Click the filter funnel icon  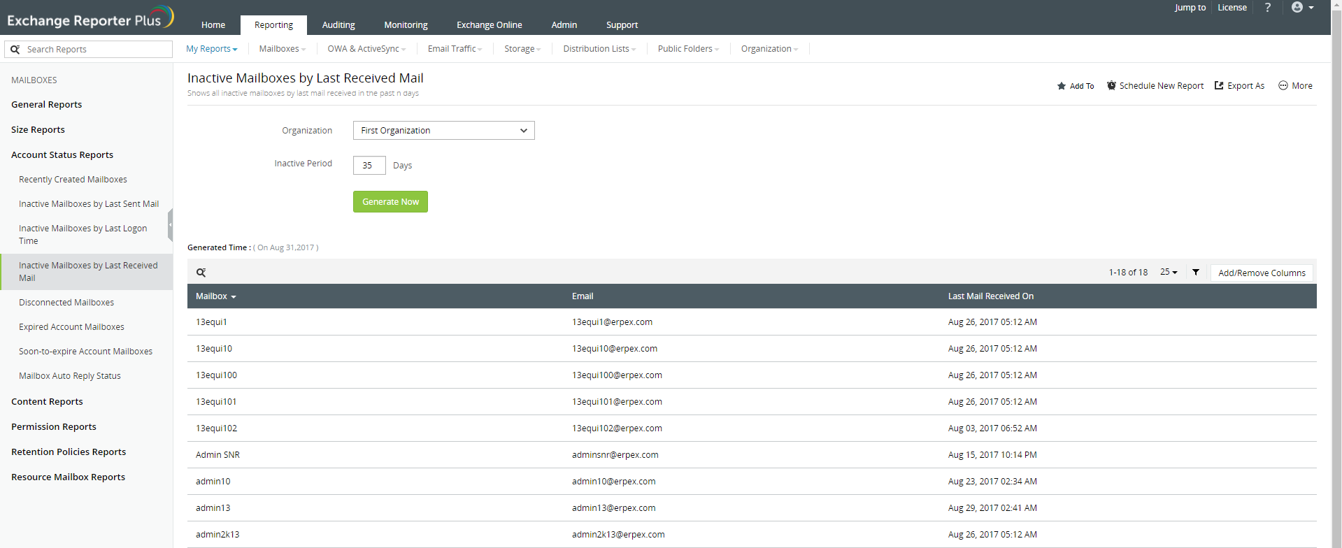[x=1196, y=273]
